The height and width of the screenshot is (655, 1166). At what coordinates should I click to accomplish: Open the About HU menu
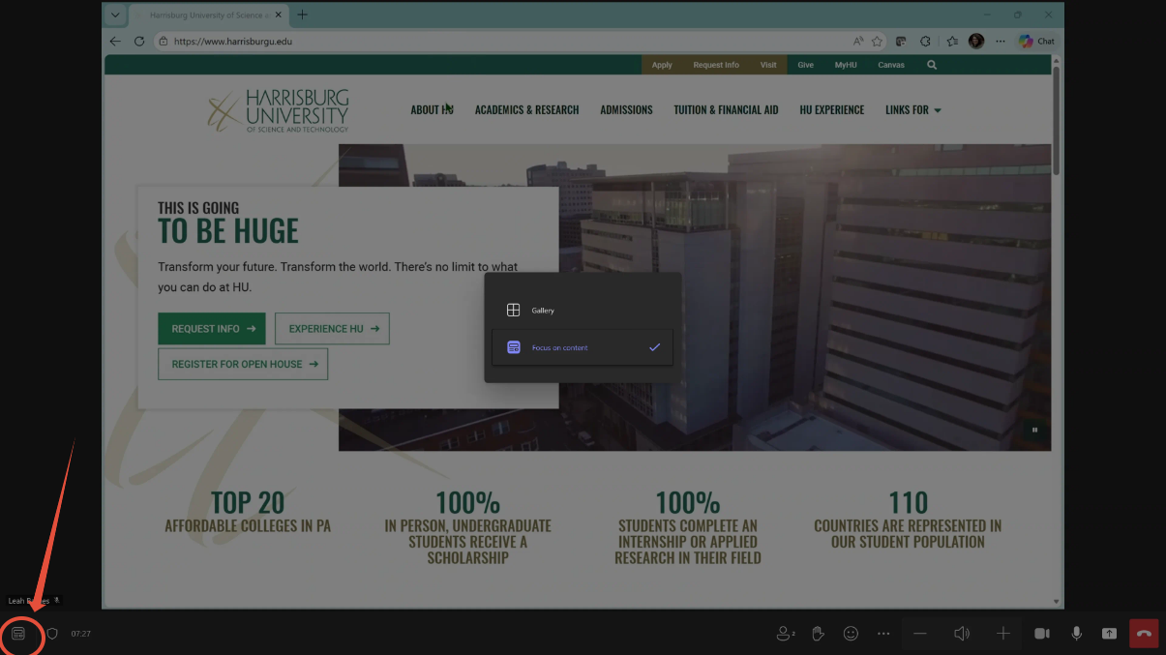[432, 110]
